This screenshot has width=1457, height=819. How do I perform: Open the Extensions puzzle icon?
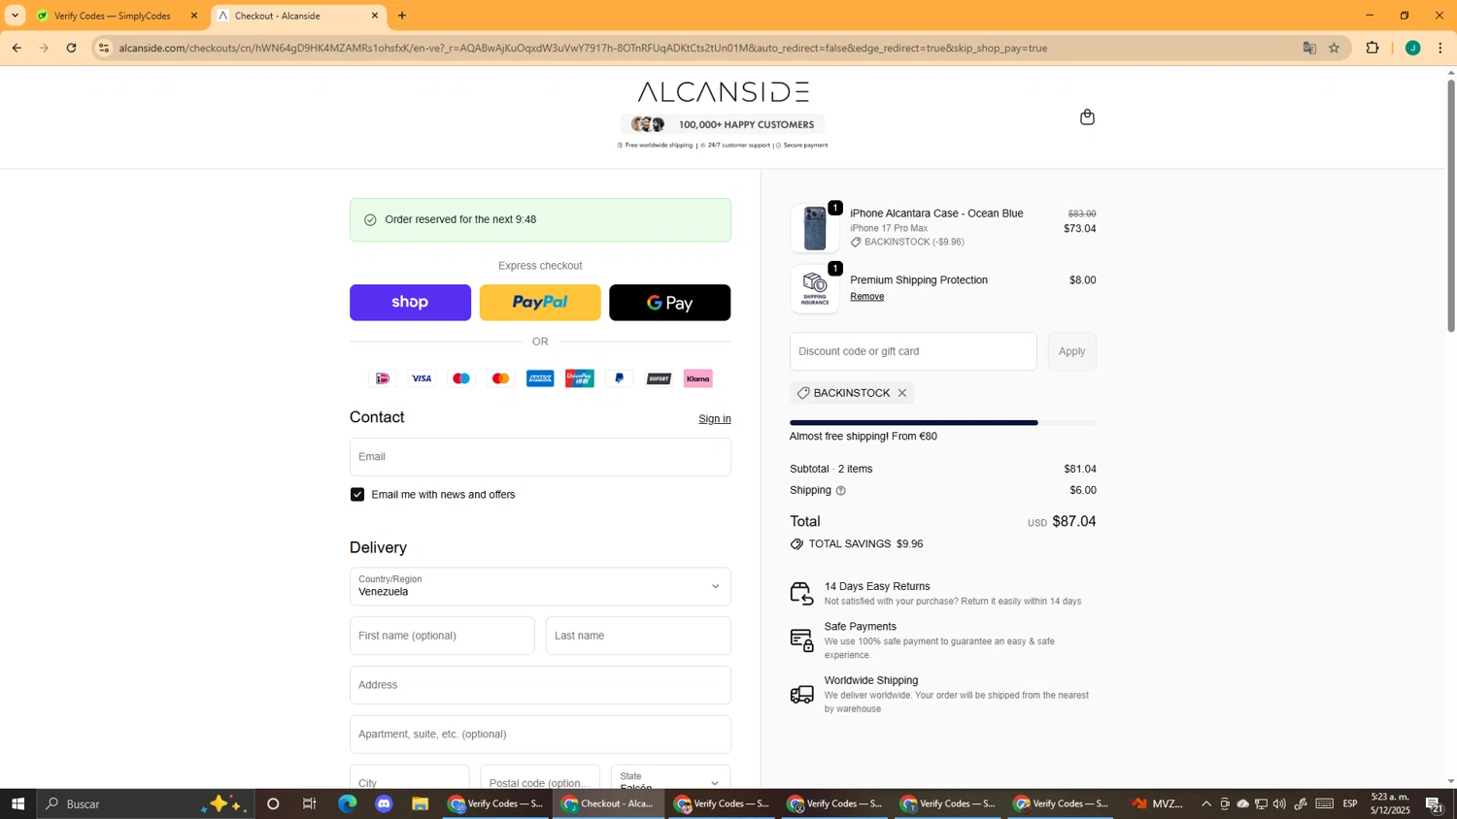pyautogui.click(x=1372, y=48)
